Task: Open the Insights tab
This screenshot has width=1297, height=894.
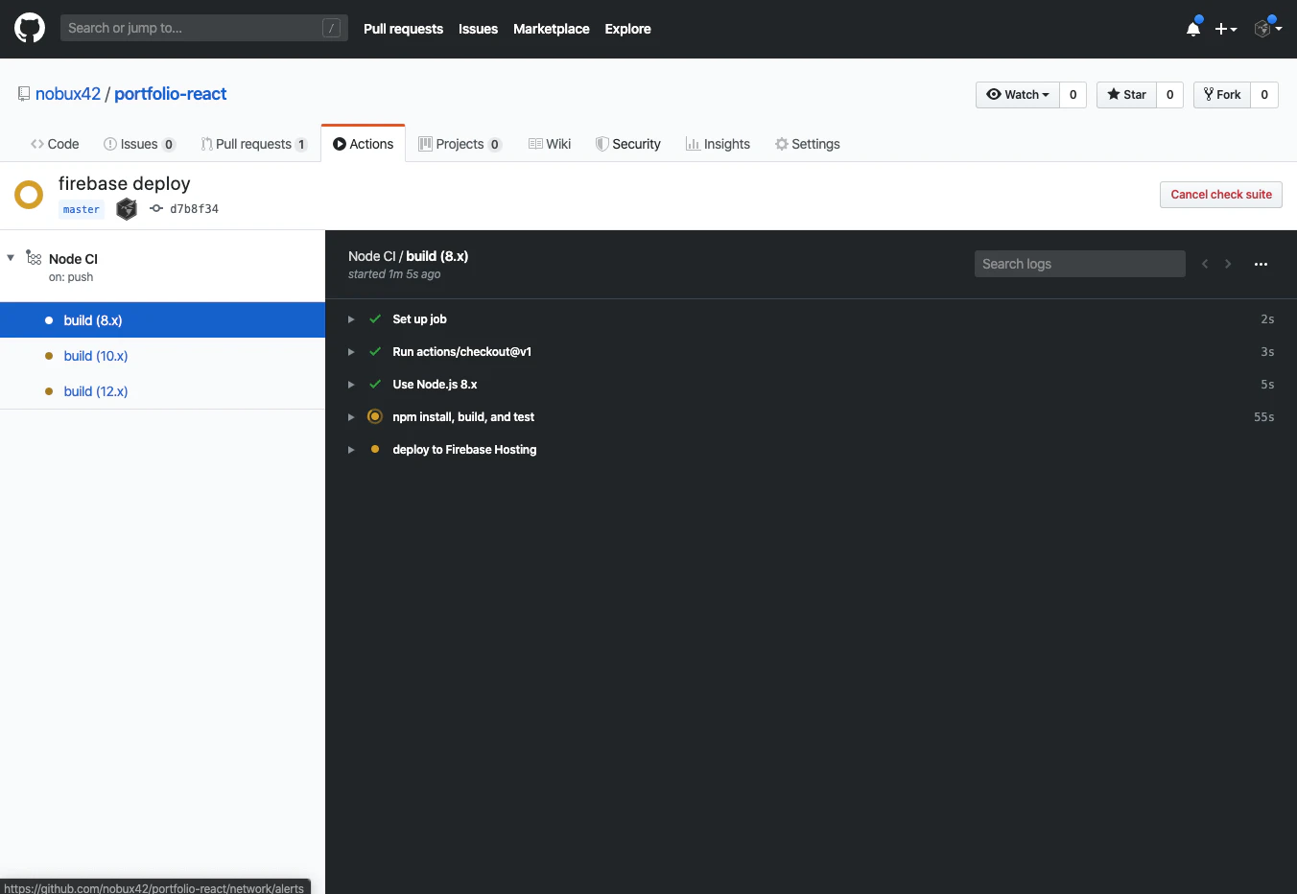Action: tap(718, 144)
